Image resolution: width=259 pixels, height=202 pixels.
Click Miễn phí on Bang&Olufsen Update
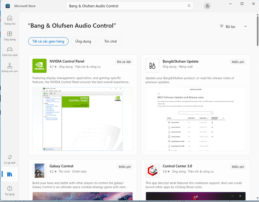pos(238,62)
